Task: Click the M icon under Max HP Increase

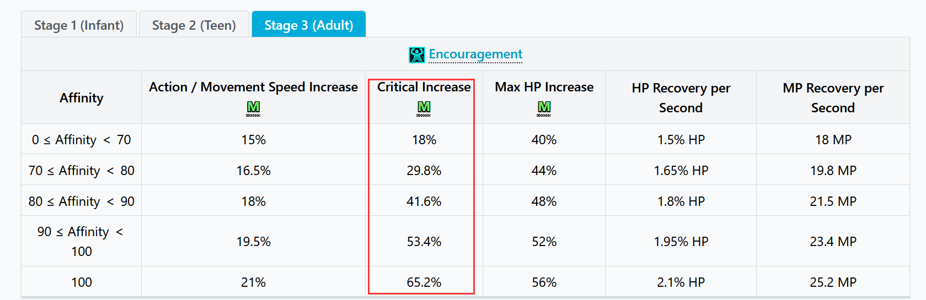Action: point(544,108)
